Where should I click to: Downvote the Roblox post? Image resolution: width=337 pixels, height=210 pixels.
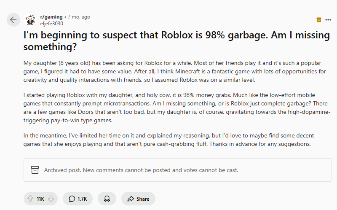point(51,199)
